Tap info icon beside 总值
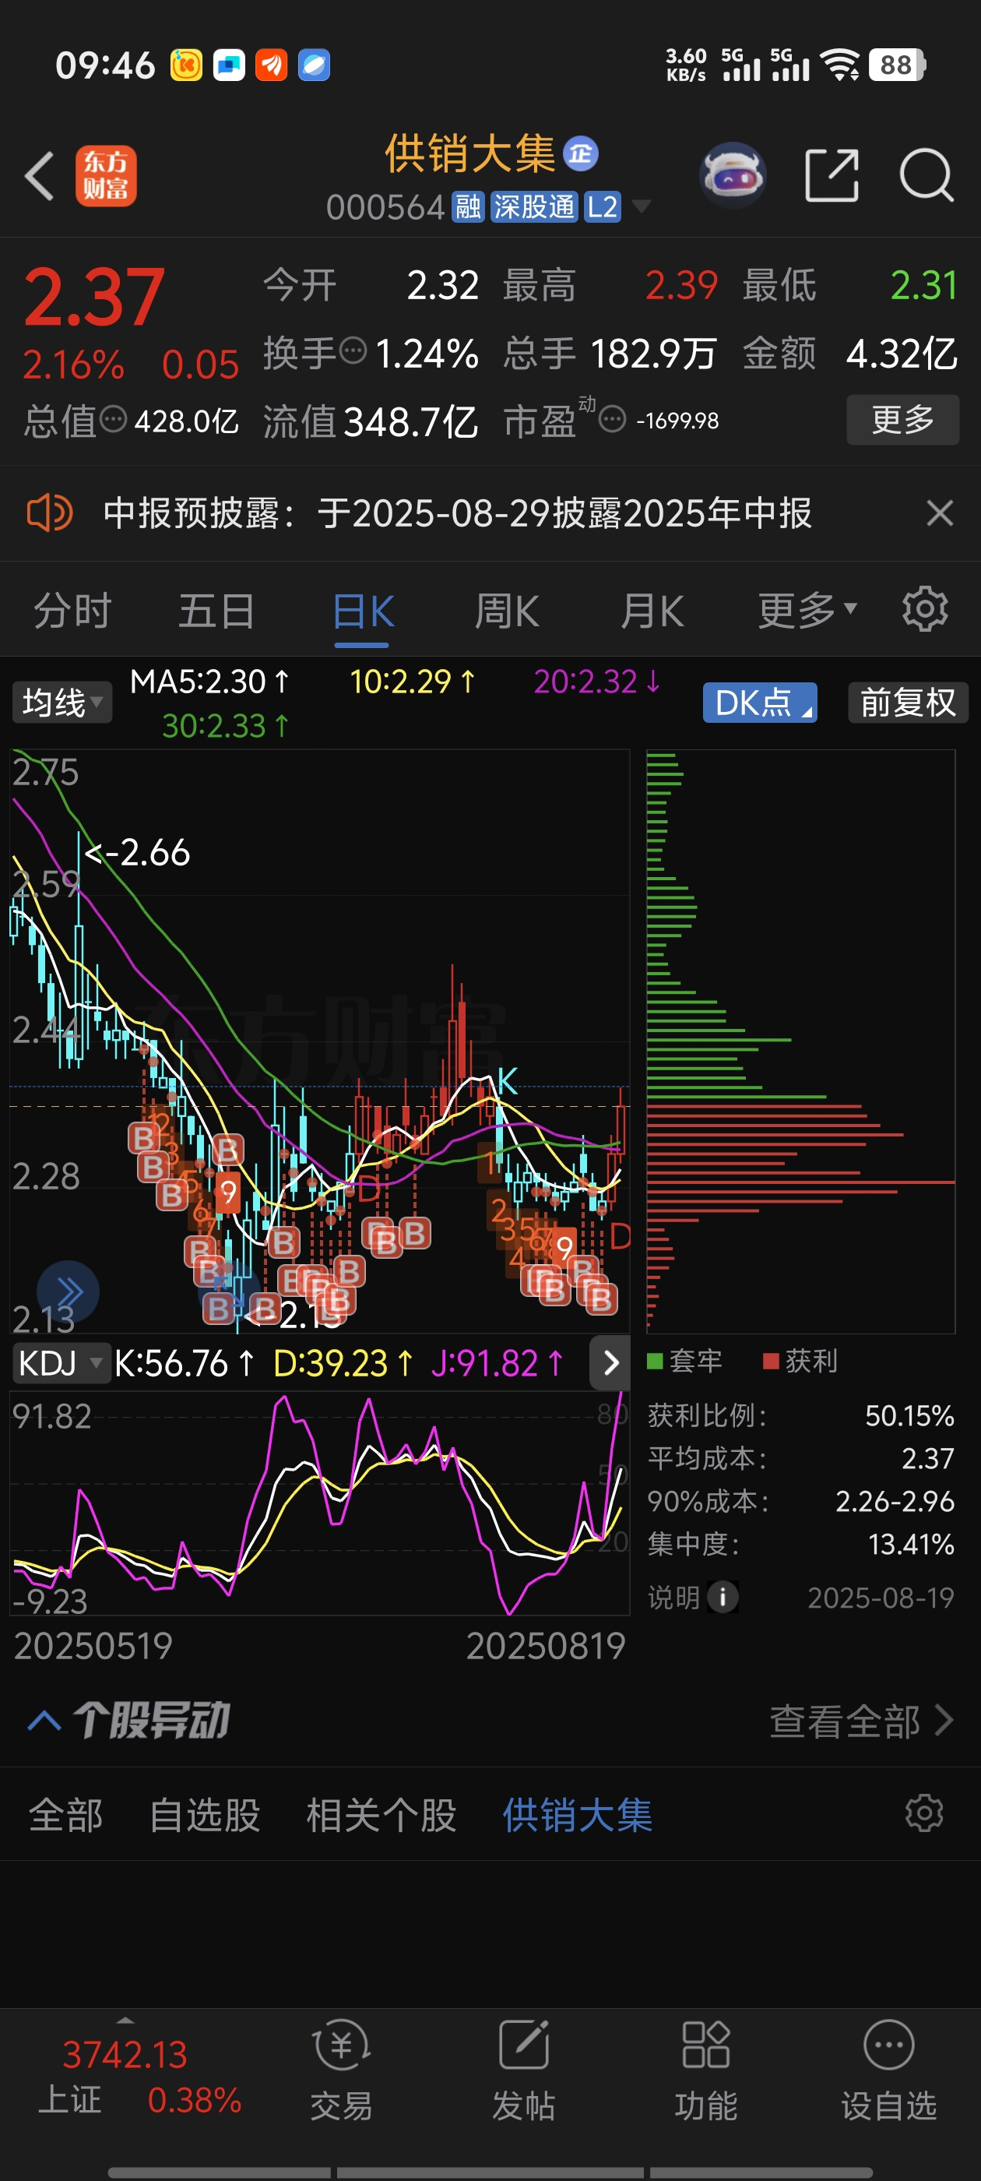This screenshot has height=2181, width=981. point(114,418)
